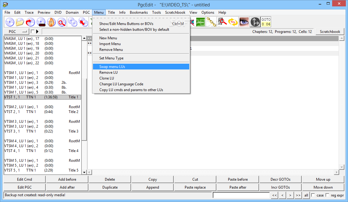Click status text 'Backup not created: read-only media!'
348x202 pixels.
(35, 195)
